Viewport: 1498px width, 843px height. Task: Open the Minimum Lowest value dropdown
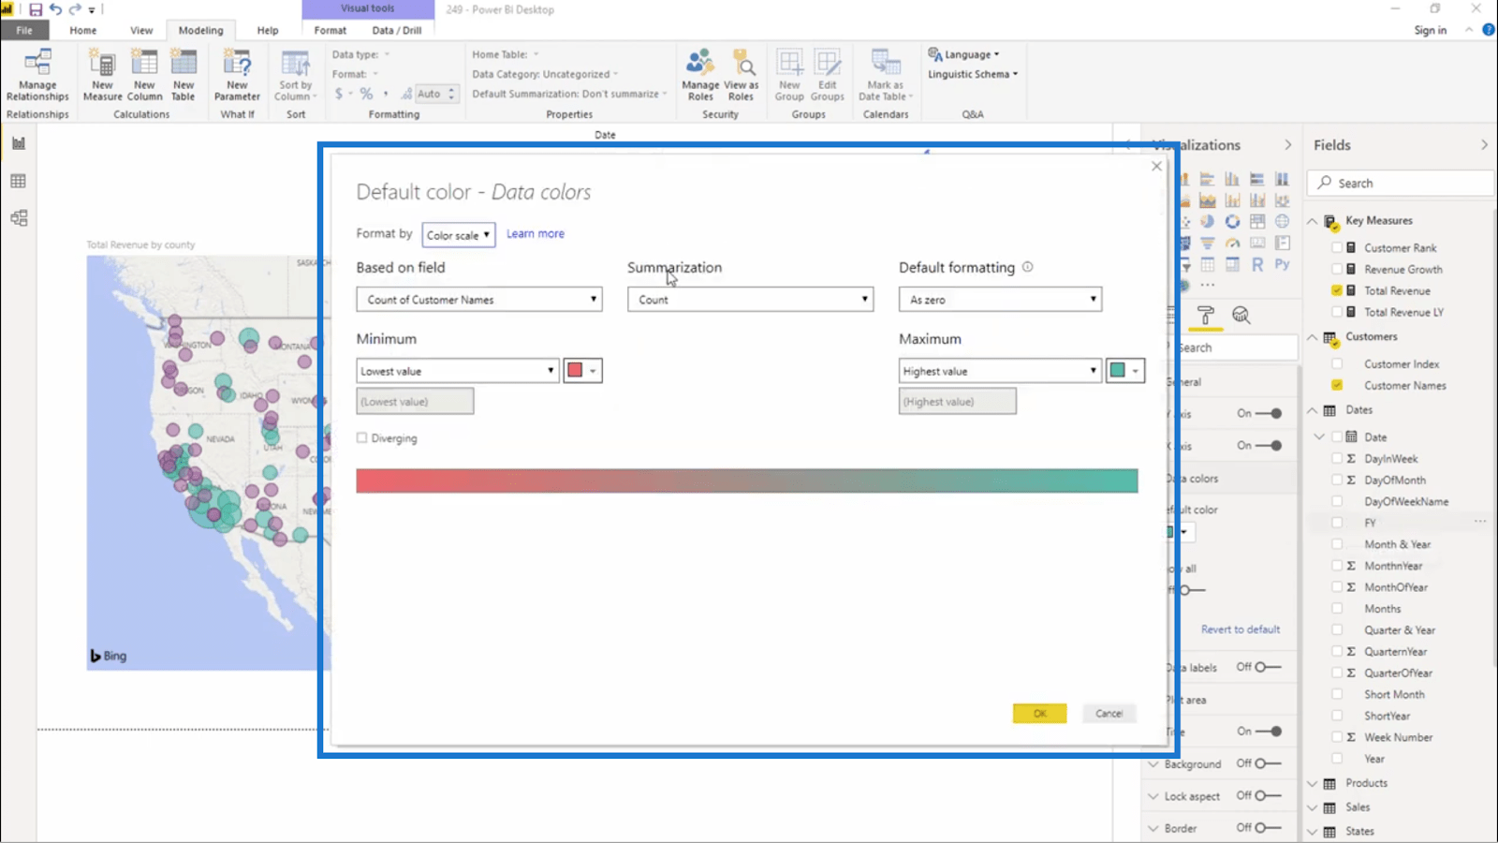pyautogui.click(x=457, y=371)
